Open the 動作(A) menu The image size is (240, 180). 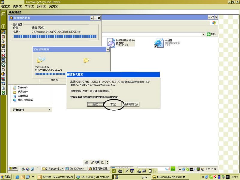click(x=41, y=7)
